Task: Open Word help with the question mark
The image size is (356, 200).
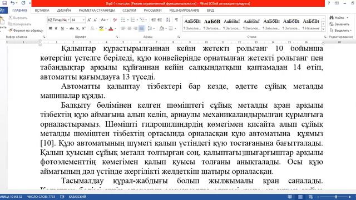Action: pos(329,3)
